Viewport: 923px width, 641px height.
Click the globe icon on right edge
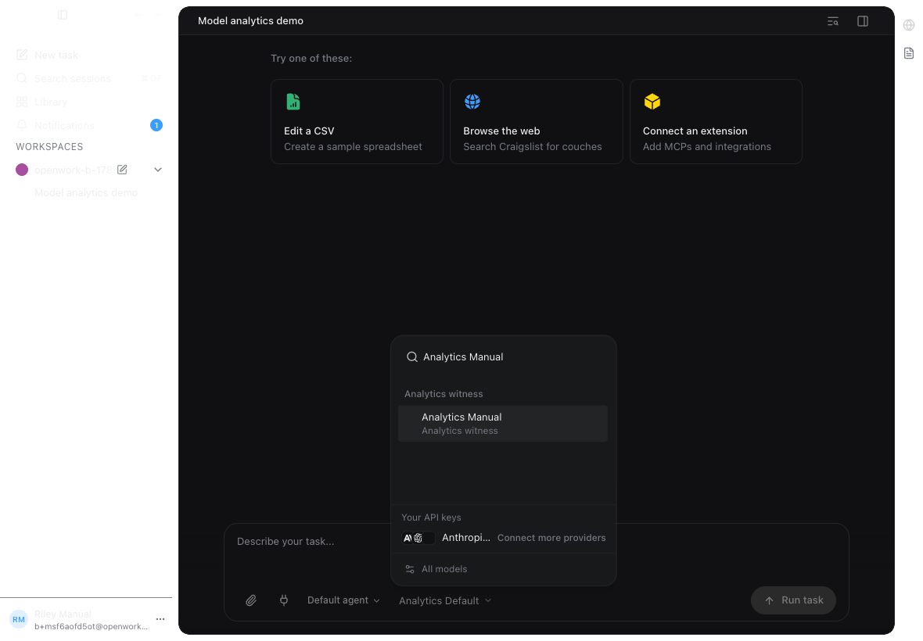(x=909, y=25)
